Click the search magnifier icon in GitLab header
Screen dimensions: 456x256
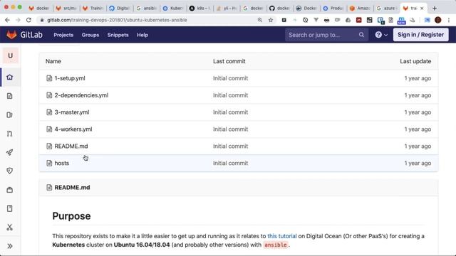pyautogui.click(x=361, y=35)
